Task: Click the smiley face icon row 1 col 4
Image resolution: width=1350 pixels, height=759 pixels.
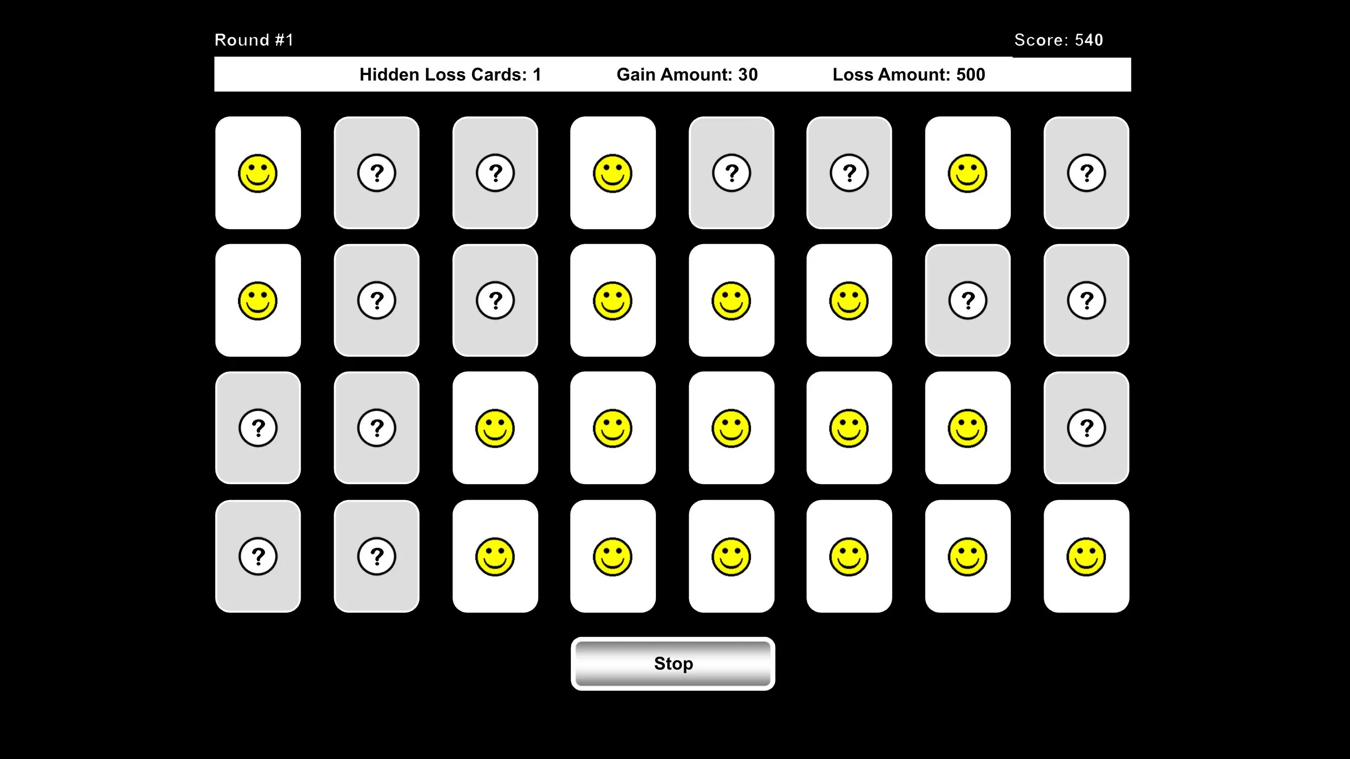Action: (x=612, y=172)
